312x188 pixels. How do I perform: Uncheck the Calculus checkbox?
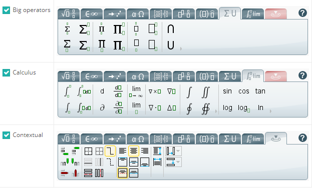pos(6,72)
